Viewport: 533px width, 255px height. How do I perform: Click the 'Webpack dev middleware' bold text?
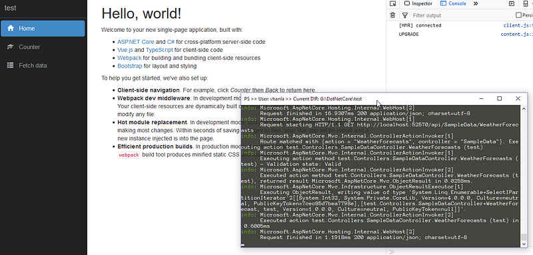pyautogui.click(x=153, y=98)
